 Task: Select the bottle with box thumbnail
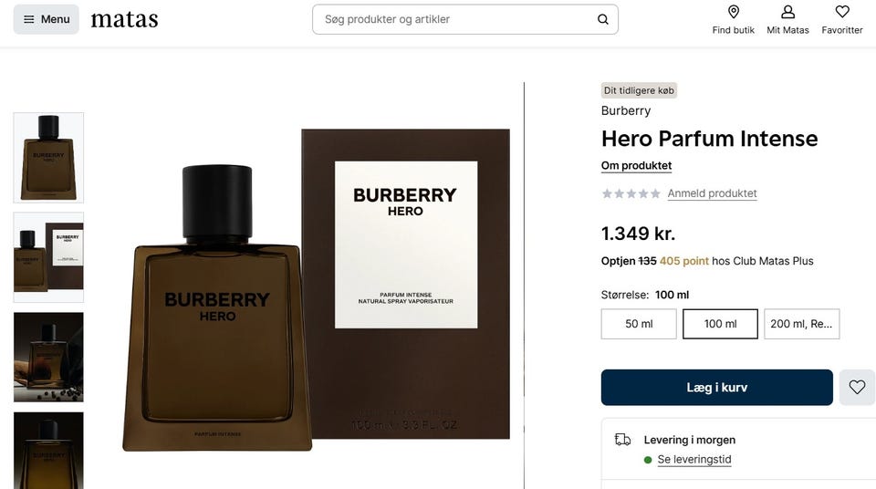48,257
